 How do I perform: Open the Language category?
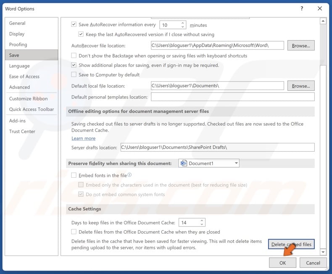point(32,66)
